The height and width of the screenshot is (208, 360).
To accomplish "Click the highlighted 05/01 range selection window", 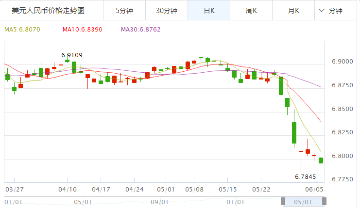I will pos(304,202).
